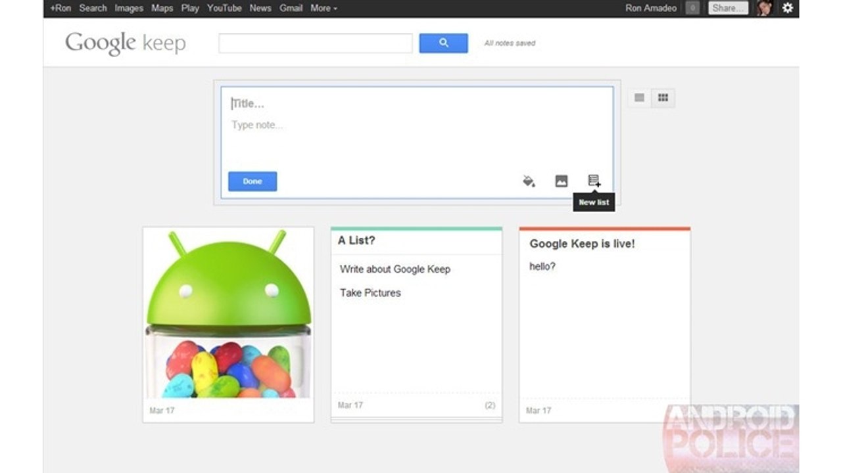
Task: Click 'All notes saved' status text
Action: [x=510, y=43]
